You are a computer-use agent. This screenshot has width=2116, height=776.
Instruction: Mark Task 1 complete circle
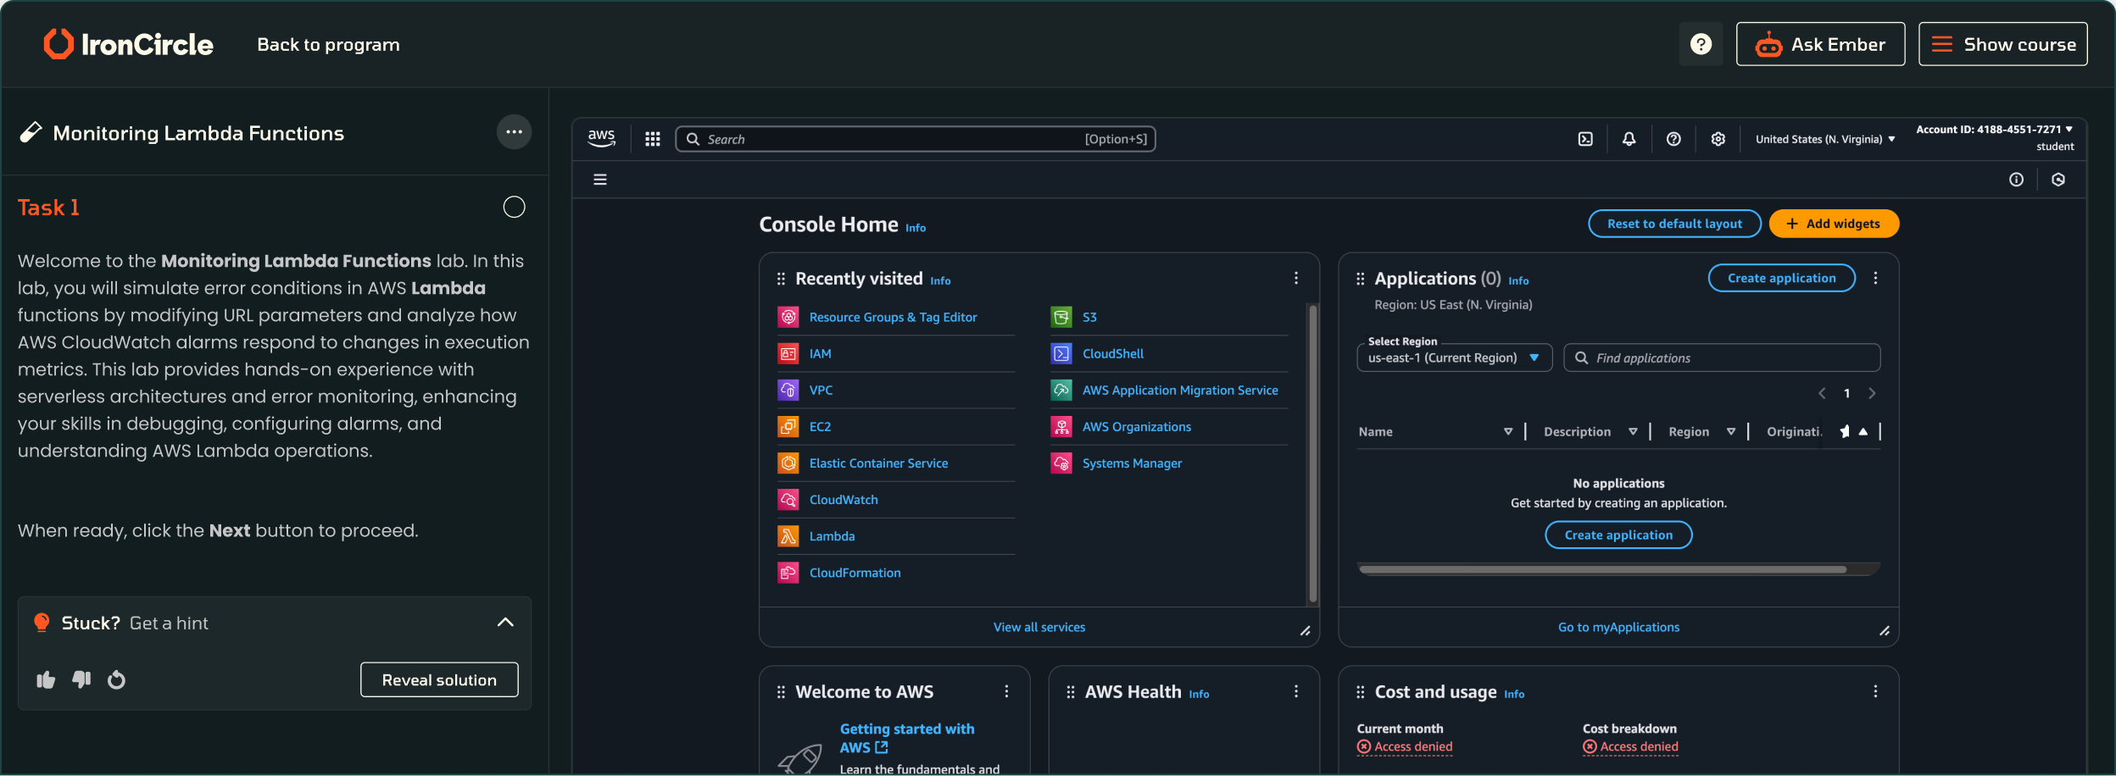[514, 207]
